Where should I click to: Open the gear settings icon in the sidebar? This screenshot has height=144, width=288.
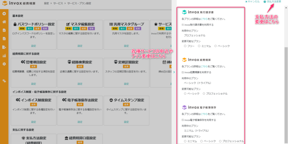pyautogui.click(x=4, y=64)
